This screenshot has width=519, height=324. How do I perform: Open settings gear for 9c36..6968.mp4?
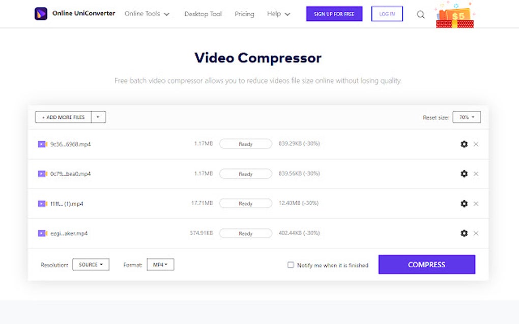click(464, 144)
